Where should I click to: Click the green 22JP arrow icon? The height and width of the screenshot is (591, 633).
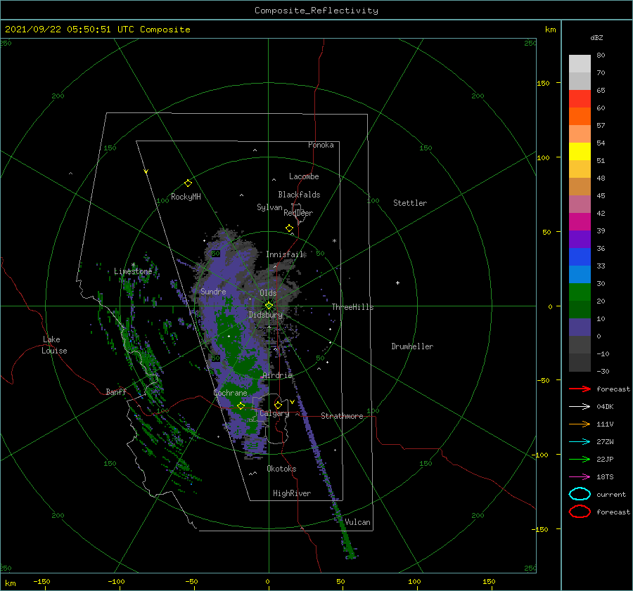pyautogui.click(x=580, y=459)
